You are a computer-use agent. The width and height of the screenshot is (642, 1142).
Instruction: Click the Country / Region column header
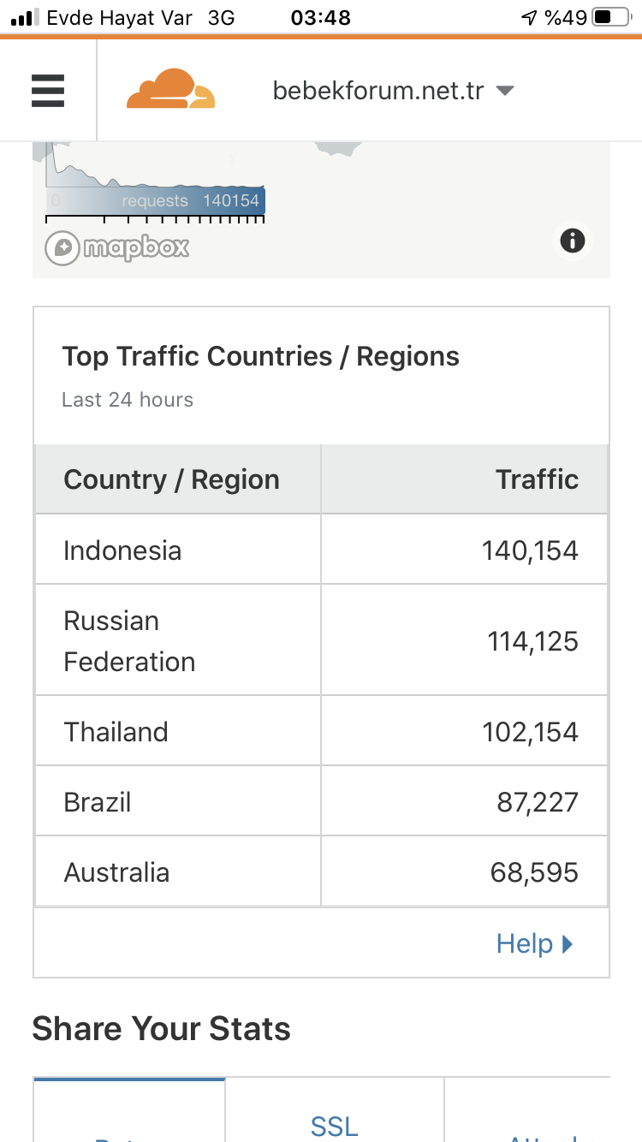[x=178, y=479]
